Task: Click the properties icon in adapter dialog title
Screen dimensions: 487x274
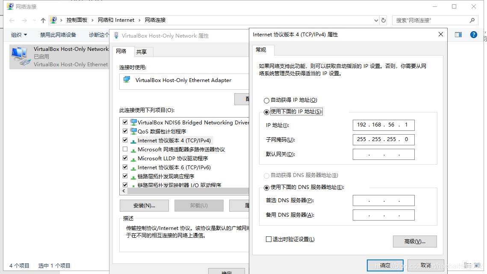Action: tap(116, 36)
